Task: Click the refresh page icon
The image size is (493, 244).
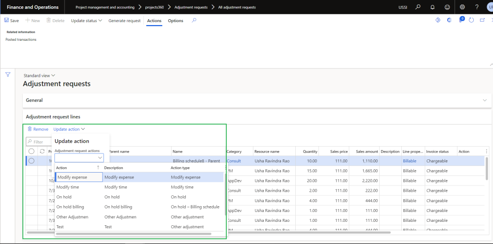Action: coord(471,20)
